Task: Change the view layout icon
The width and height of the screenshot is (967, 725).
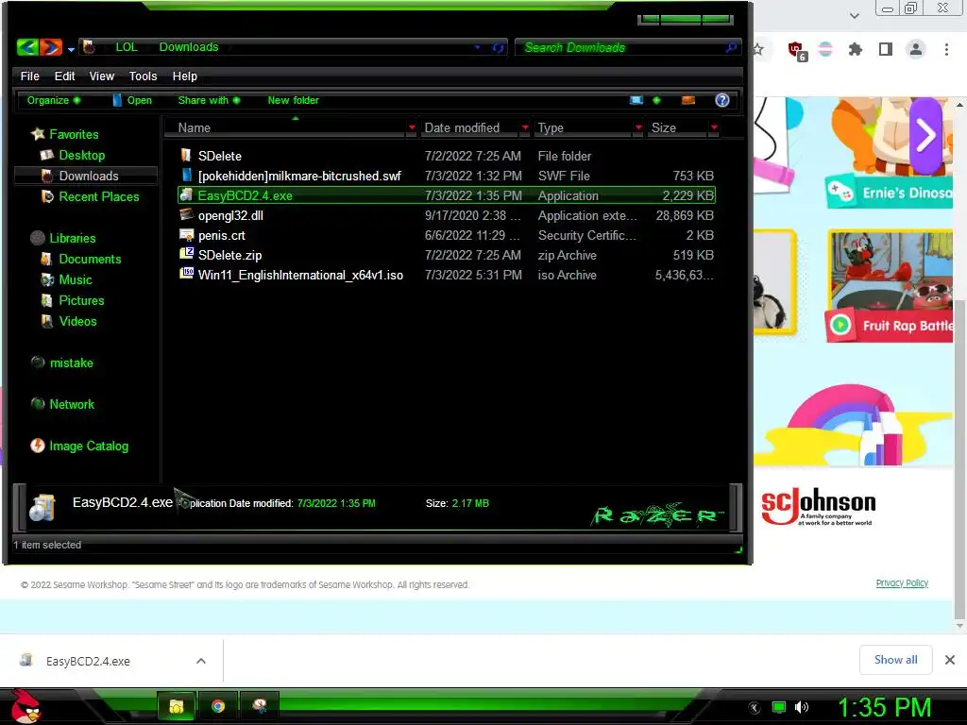Action: pyautogui.click(x=636, y=100)
